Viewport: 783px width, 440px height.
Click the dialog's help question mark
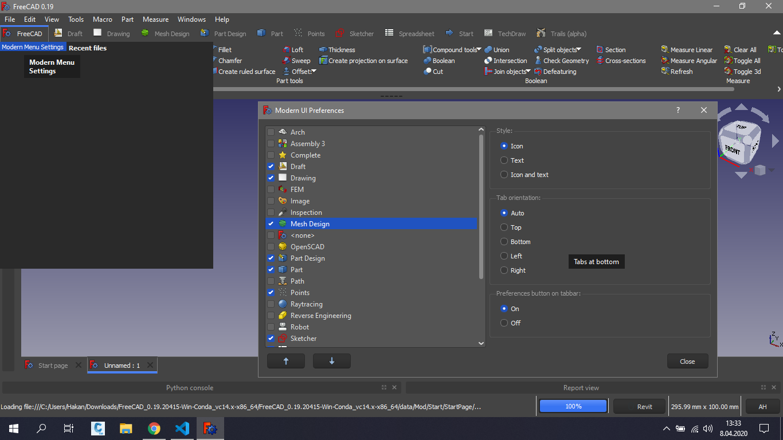[678, 111]
